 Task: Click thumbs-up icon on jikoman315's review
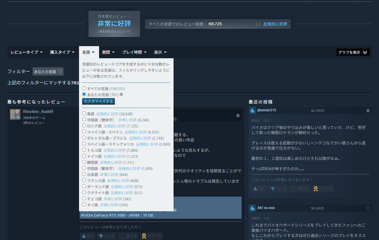tap(253, 111)
